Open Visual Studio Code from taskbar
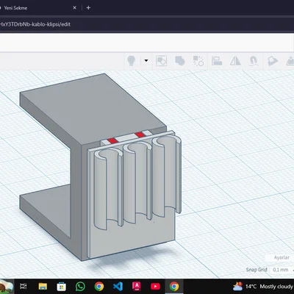294x294 pixels. coord(118,286)
